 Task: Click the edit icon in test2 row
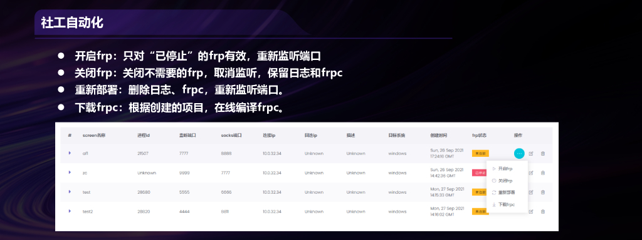[531, 211]
